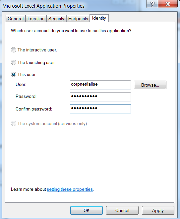Close the Excel Application Properties dialog
The height and width of the screenshot is (219, 180).
click(x=168, y=4)
